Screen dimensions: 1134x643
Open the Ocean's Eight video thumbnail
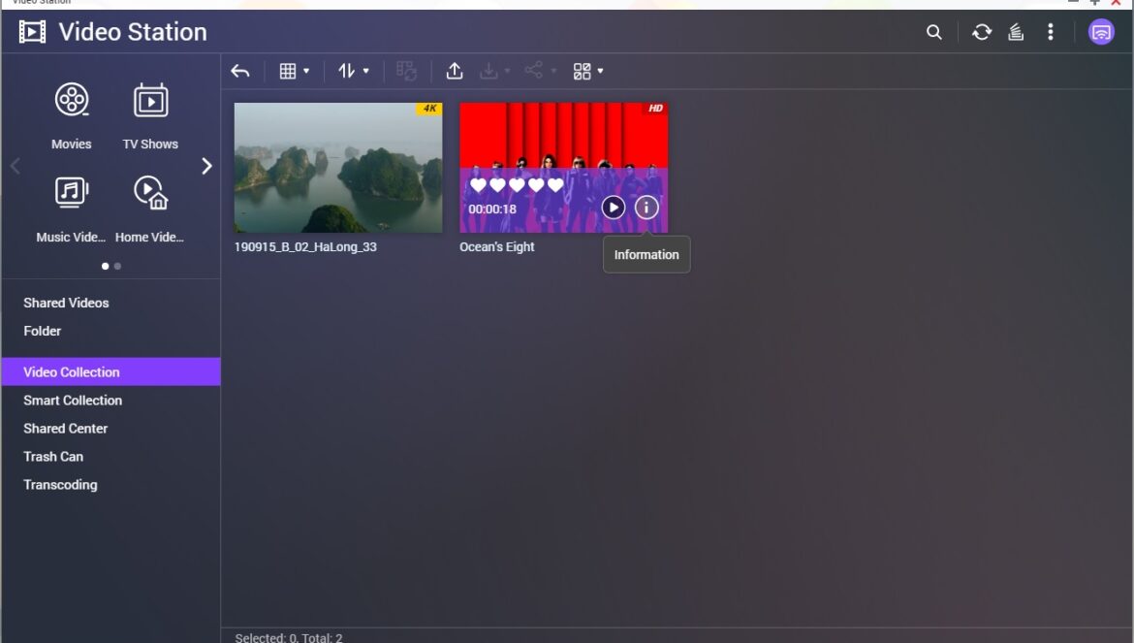(x=564, y=168)
